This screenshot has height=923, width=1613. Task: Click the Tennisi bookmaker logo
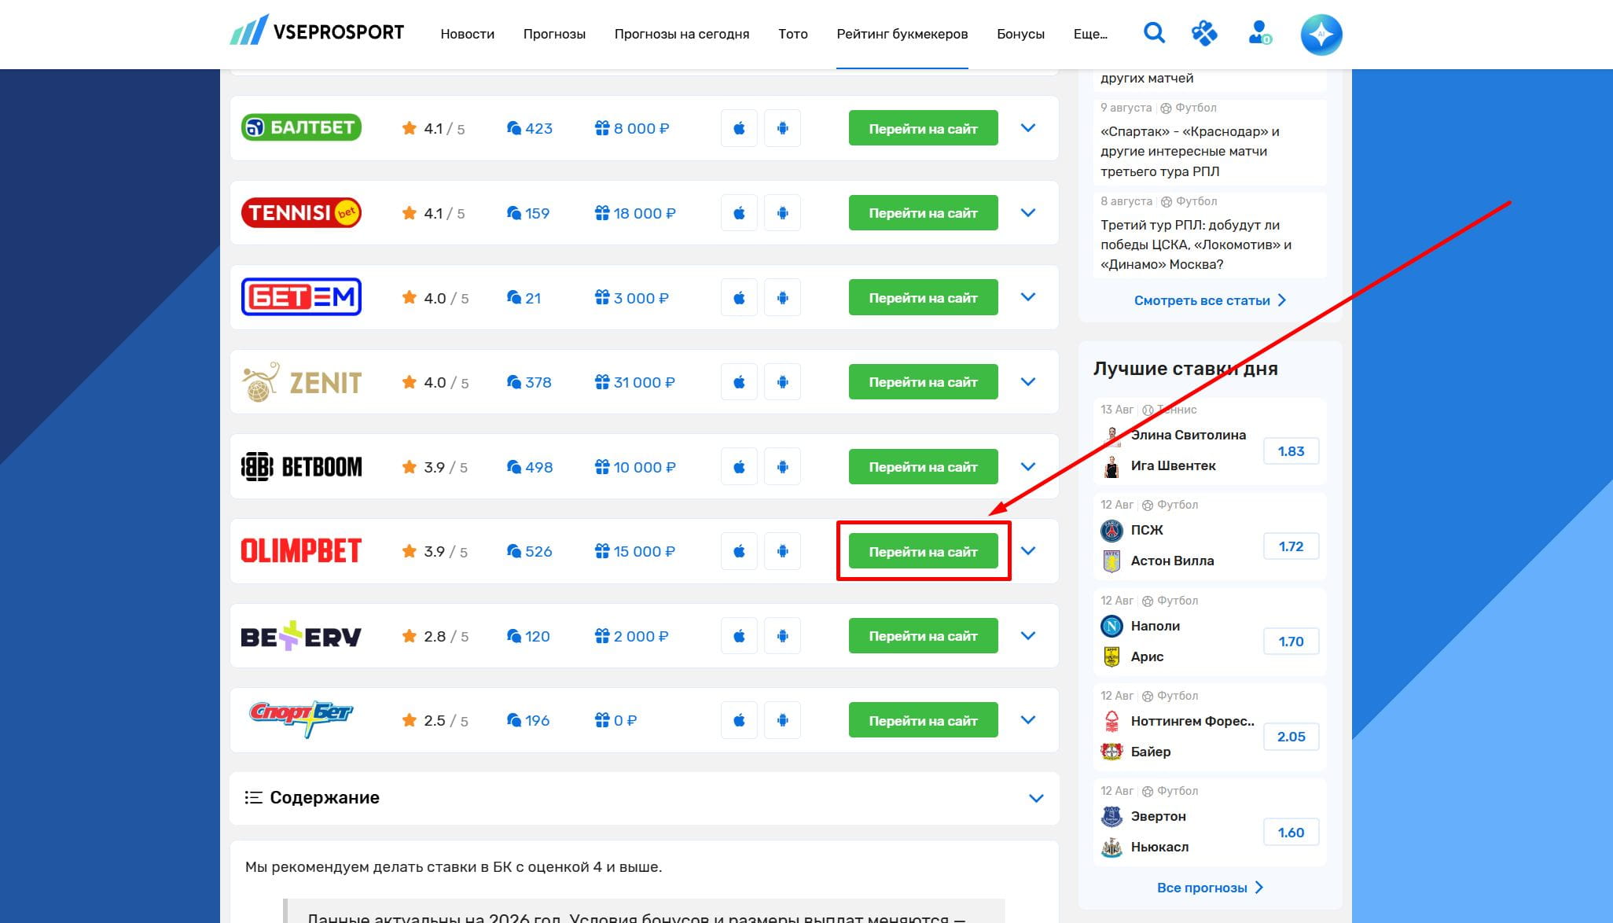coord(301,212)
